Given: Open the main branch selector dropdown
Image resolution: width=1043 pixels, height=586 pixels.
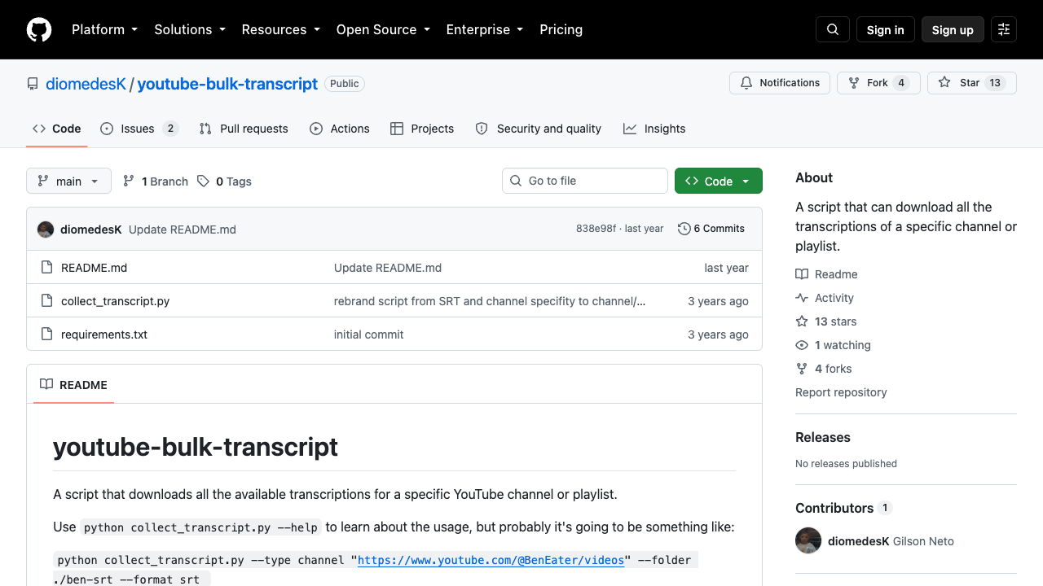Looking at the screenshot, I should (x=68, y=181).
